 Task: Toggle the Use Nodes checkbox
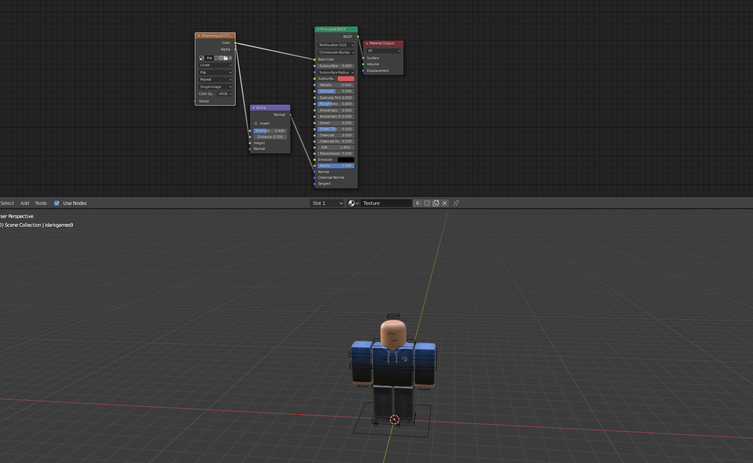coord(57,203)
